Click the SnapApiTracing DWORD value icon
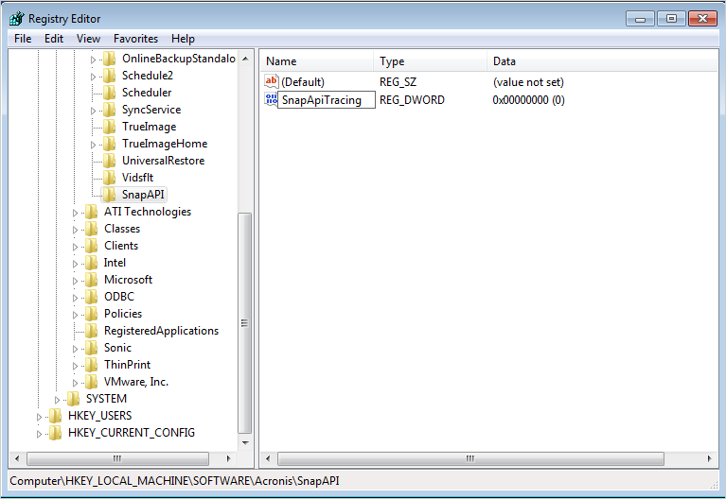Image resolution: width=726 pixels, height=499 pixels. pos(271,99)
